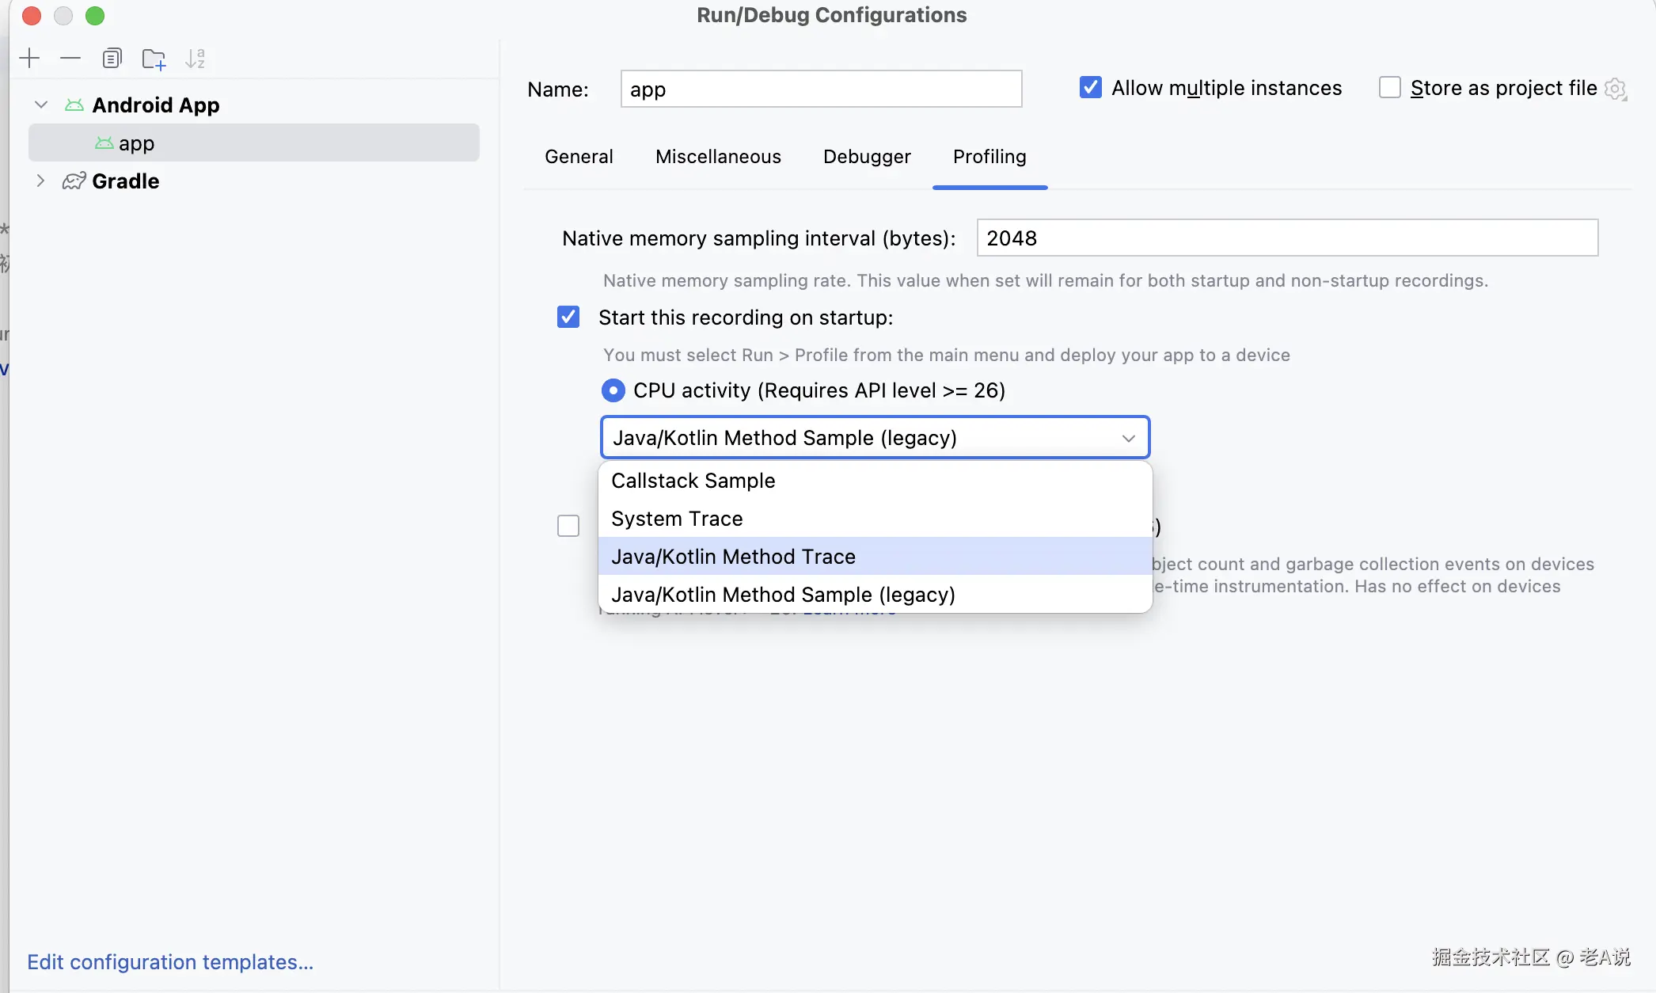Image resolution: width=1656 pixels, height=993 pixels.
Task: Disable Start this recording on startup
Action: (568, 318)
